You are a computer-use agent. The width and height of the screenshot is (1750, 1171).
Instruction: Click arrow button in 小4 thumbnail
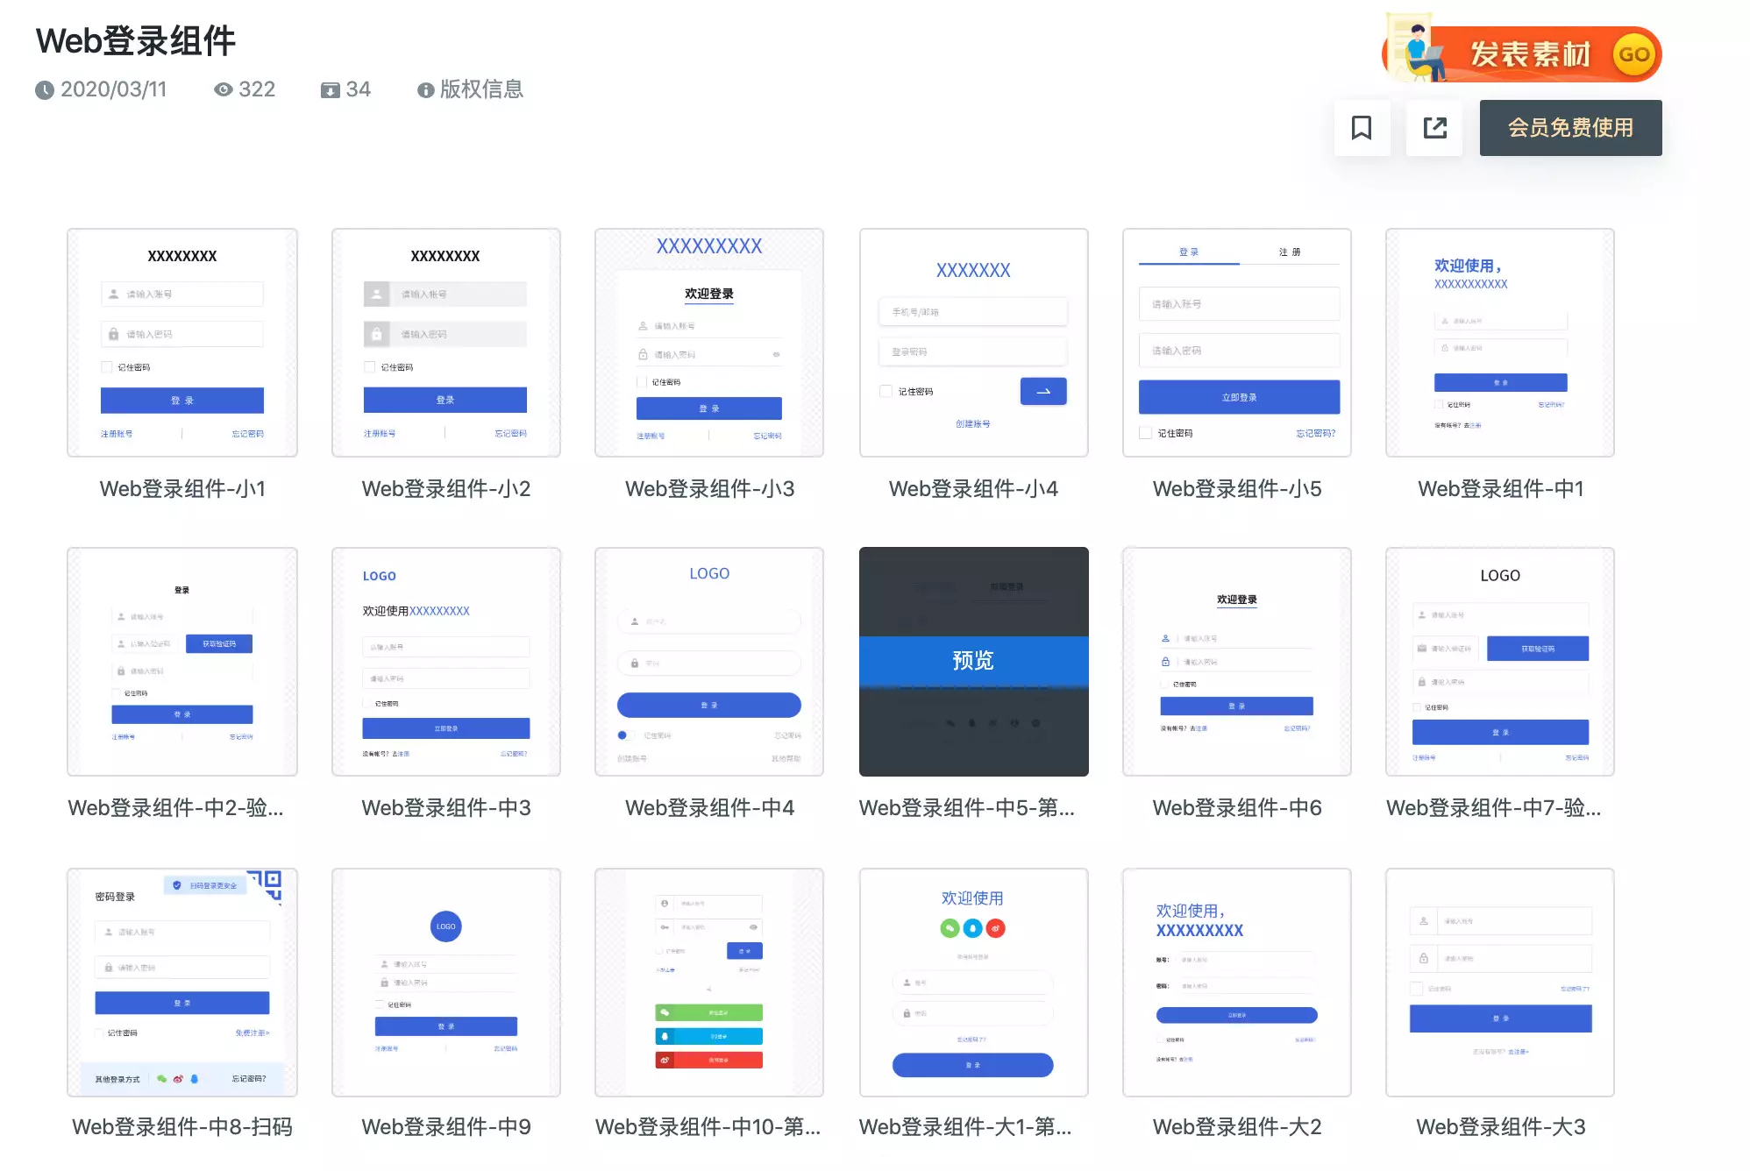point(1043,391)
